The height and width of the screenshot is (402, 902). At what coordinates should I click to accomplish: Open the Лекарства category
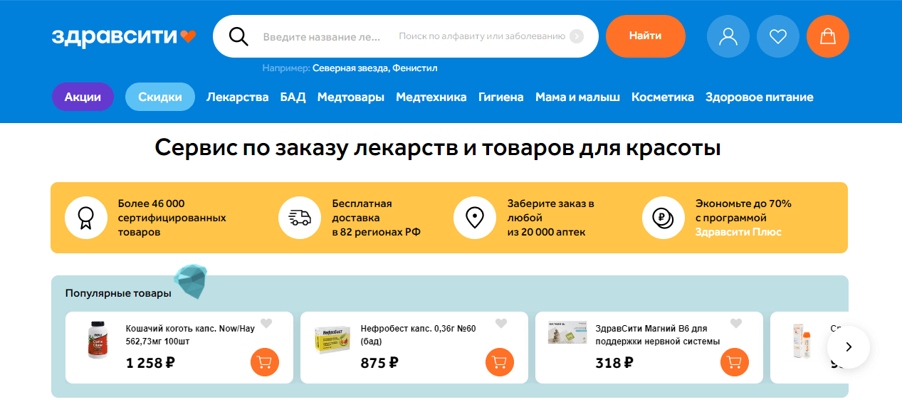tap(238, 97)
